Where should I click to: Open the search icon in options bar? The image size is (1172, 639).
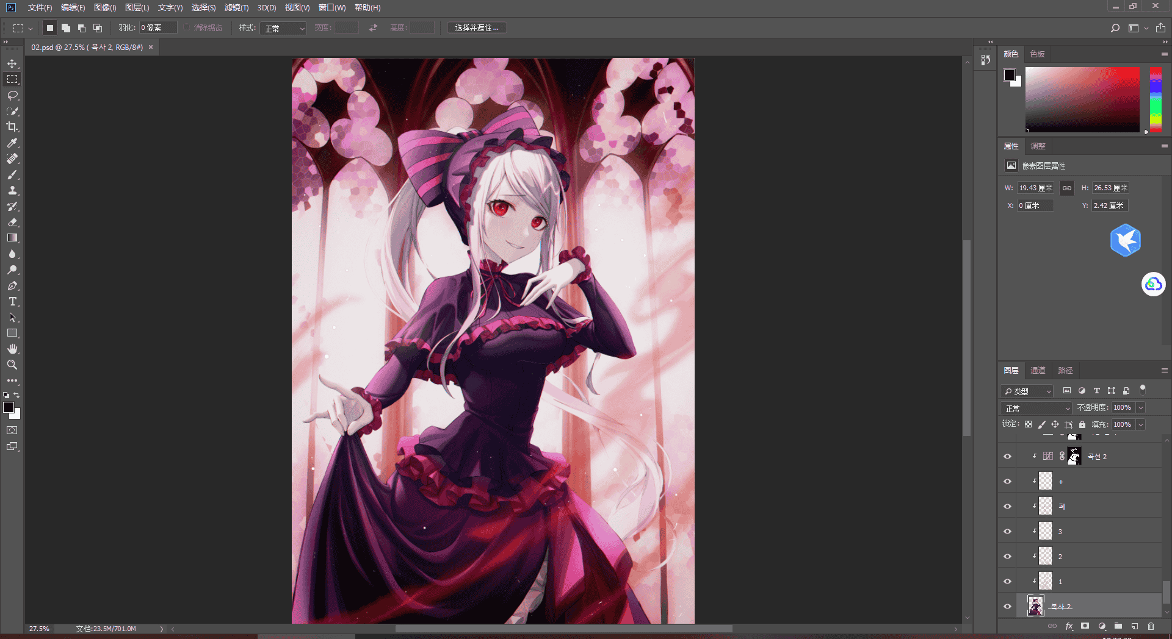tap(1115, 28)
